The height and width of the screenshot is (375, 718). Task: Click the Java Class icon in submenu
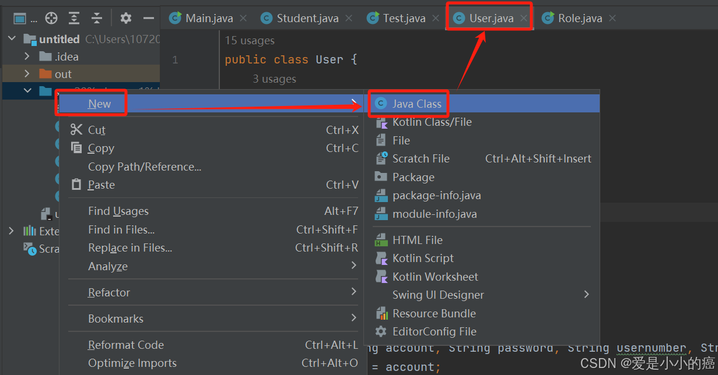(381, 104)
